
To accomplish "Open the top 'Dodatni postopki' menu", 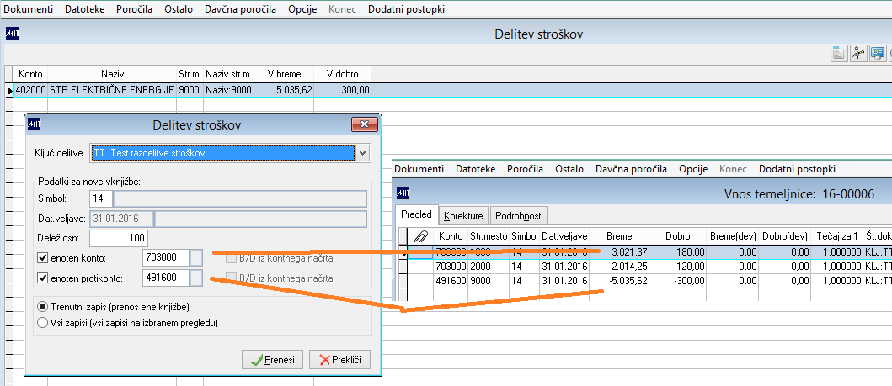I will pyautogui.click(x=407, y=9).
